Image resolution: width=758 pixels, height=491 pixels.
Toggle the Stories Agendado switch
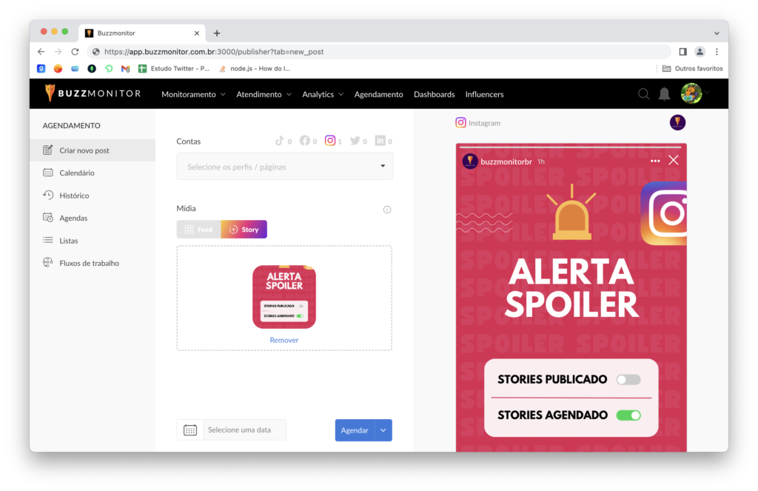[x=628, y=415]
